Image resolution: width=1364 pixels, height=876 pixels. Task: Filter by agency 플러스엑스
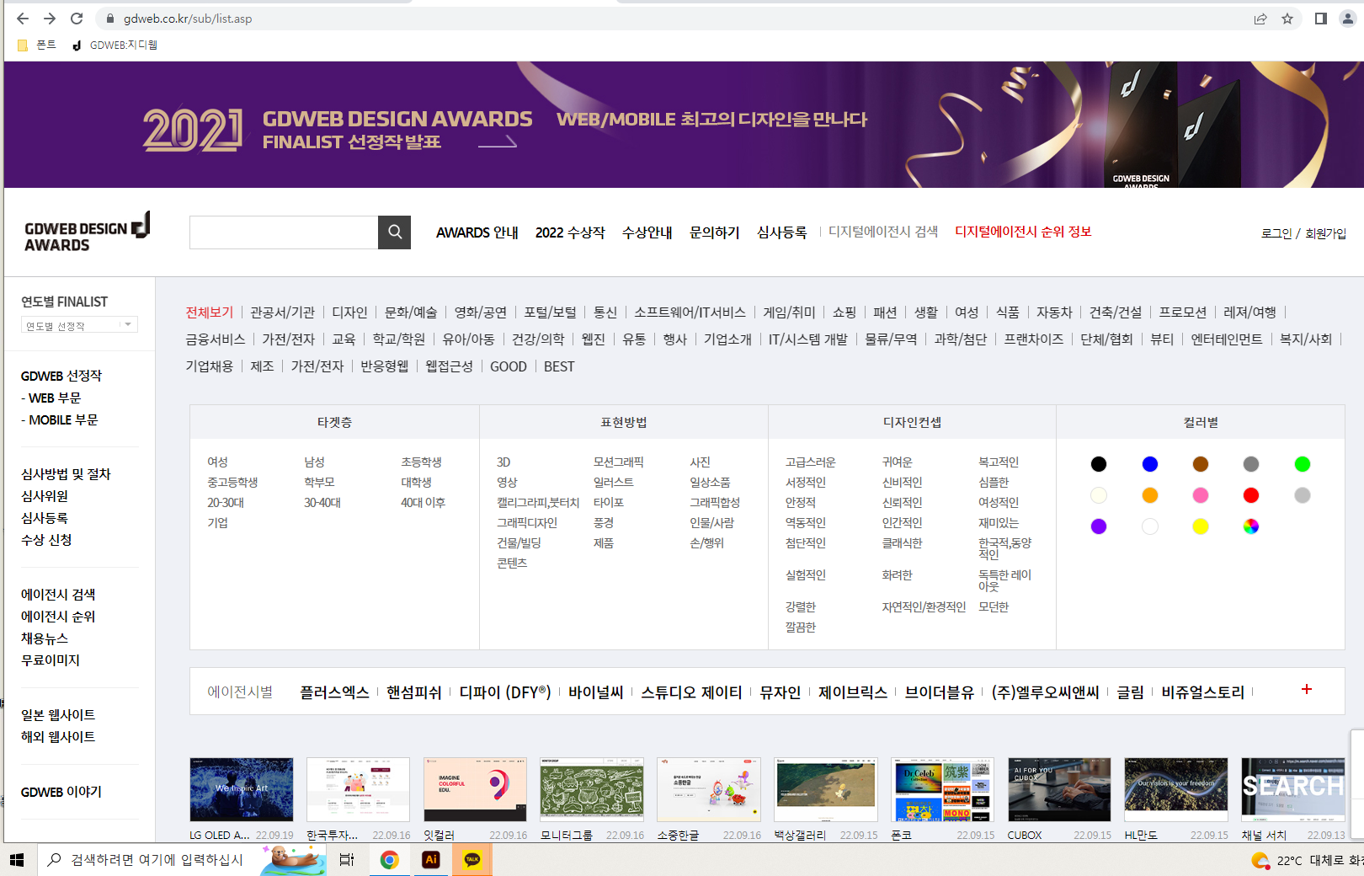click(x=334, y=692)
